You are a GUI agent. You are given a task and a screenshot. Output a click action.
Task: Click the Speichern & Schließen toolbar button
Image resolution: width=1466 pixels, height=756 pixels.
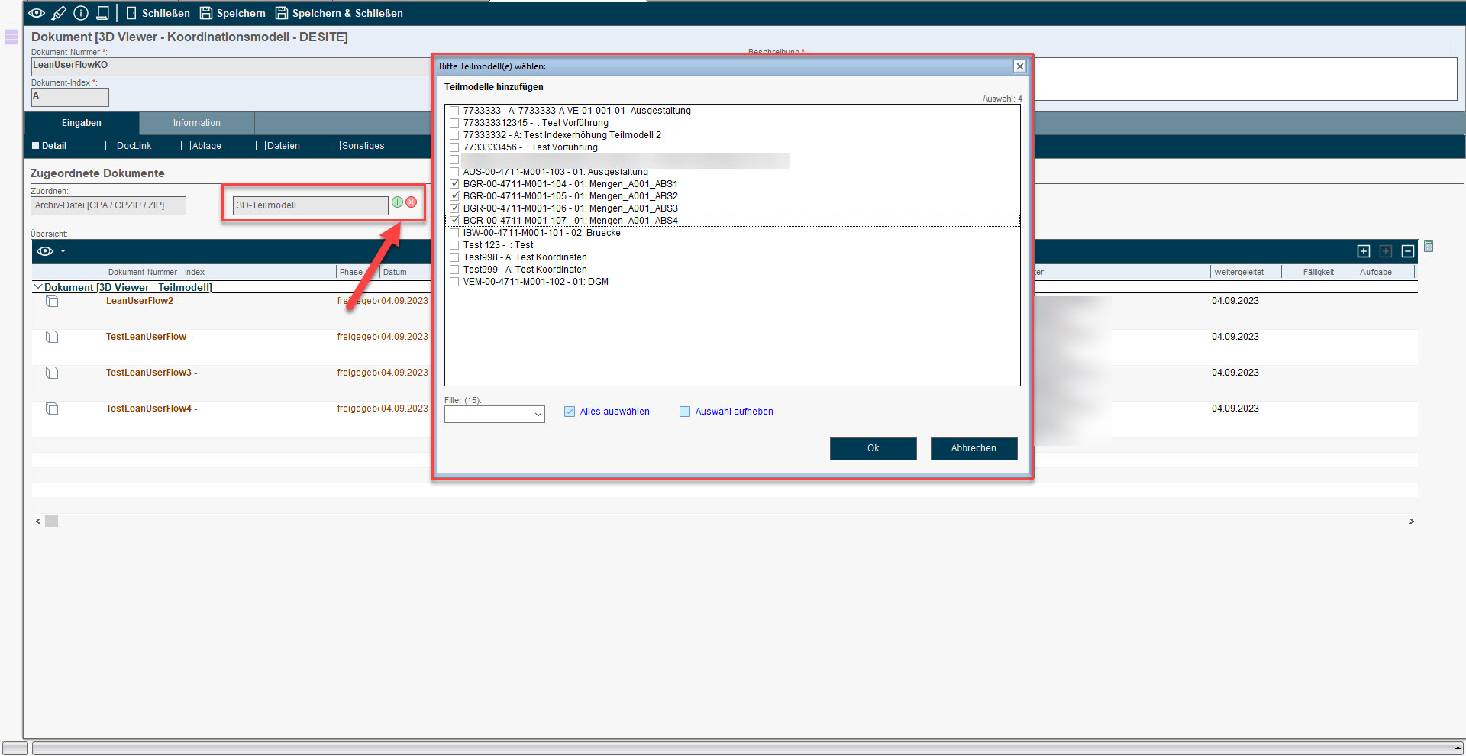tap(339, 13)
